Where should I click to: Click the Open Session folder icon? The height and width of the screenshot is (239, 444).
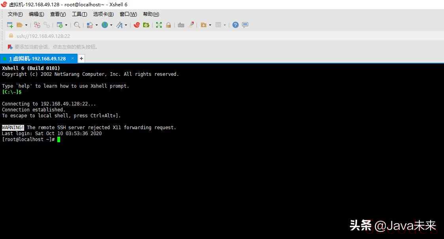coord(19,25)
